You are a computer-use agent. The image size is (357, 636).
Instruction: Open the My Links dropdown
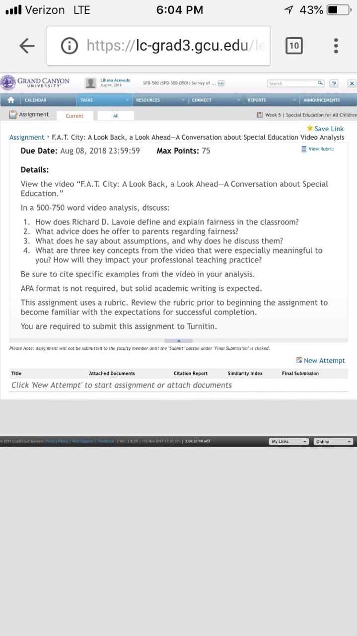click(289, 441)
